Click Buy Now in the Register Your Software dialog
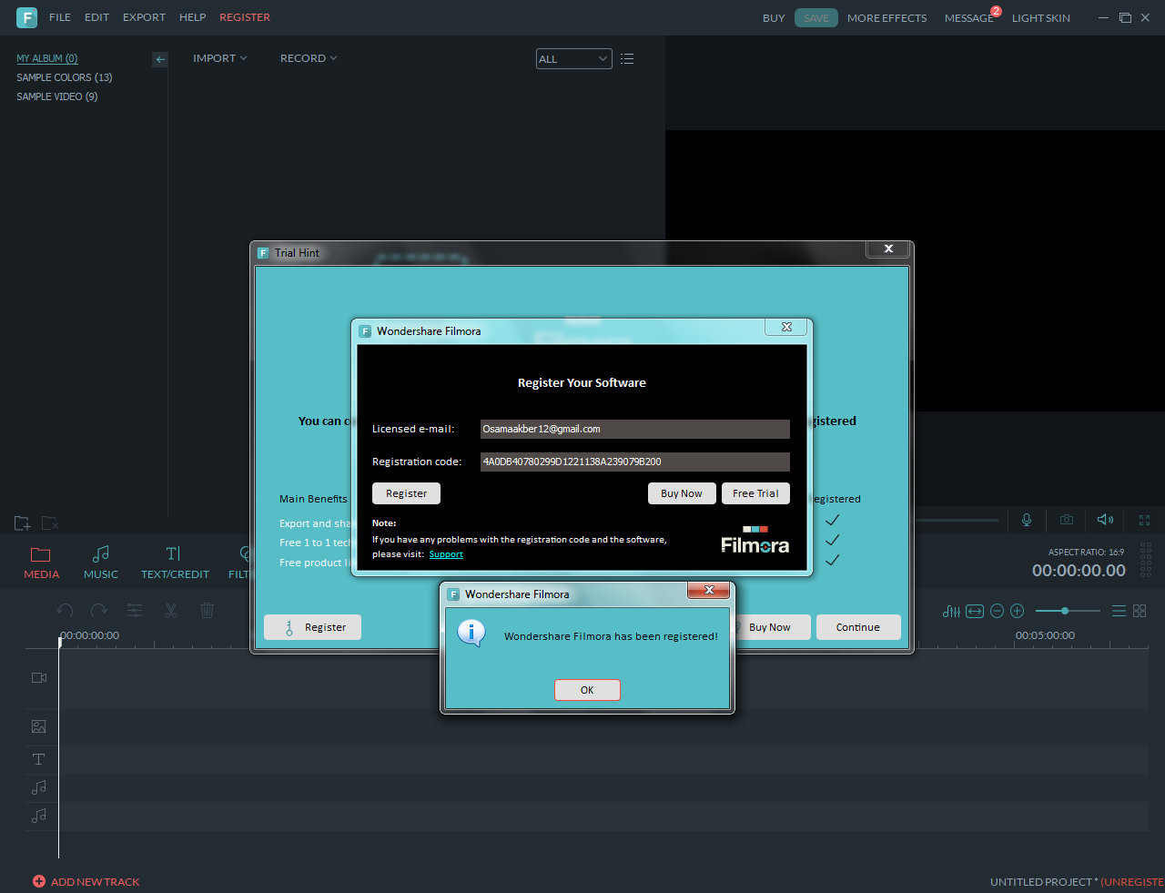The width and height of the screenshot is (1165, 893). (682, 493)
